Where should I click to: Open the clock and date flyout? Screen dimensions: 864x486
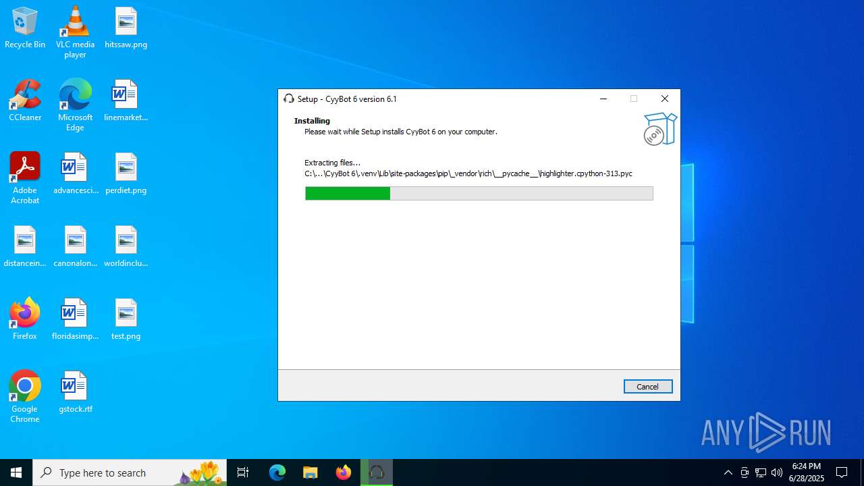(x=807, y=473)
